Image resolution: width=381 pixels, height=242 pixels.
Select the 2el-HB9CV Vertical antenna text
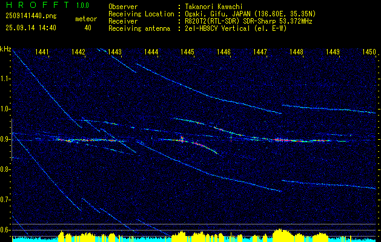[236, 28]
